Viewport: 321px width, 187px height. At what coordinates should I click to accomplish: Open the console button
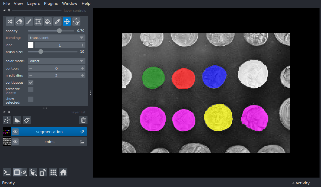(7, 172)
